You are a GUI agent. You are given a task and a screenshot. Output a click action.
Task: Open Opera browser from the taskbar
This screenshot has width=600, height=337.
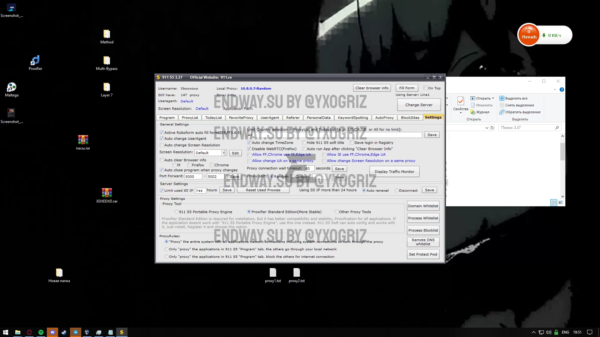pyautogui.click(x=29, y=332)
